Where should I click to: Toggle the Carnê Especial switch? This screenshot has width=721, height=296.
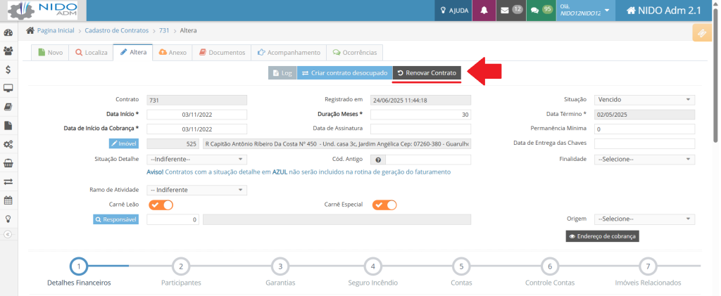(x=384, y=205)
